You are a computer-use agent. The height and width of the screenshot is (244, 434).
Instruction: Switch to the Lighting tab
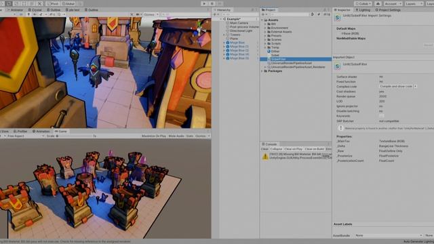point(363,10)
